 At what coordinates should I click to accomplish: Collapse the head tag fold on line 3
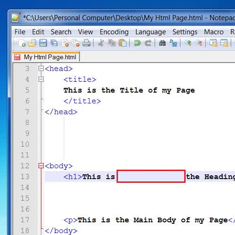point(41,69)
